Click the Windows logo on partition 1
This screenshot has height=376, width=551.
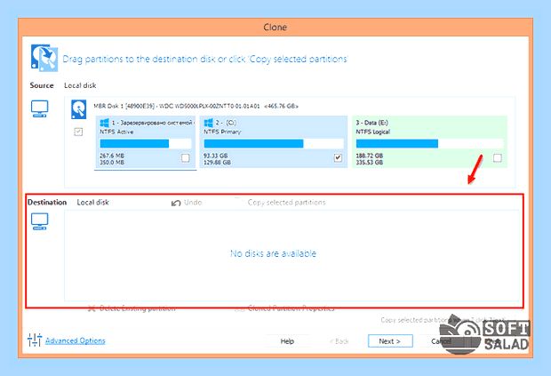(104, 123)
